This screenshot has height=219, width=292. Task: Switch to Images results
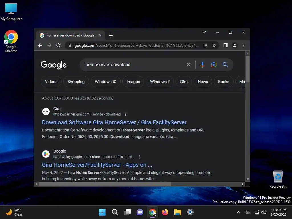133,82
